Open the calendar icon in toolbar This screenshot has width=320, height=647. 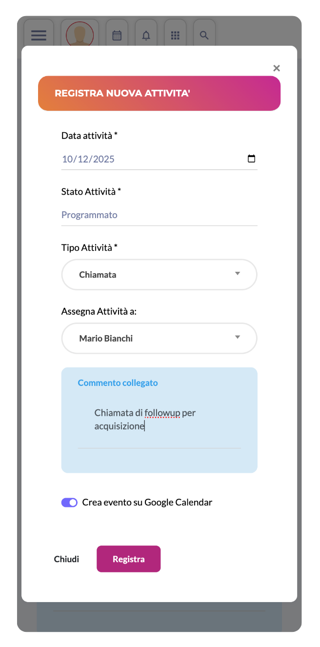pos(117,35)
